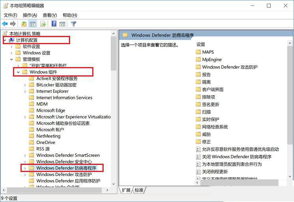
Task: Open the Windows Defender 攻击防护 folder in the right pane
Action: pos(227,67)
